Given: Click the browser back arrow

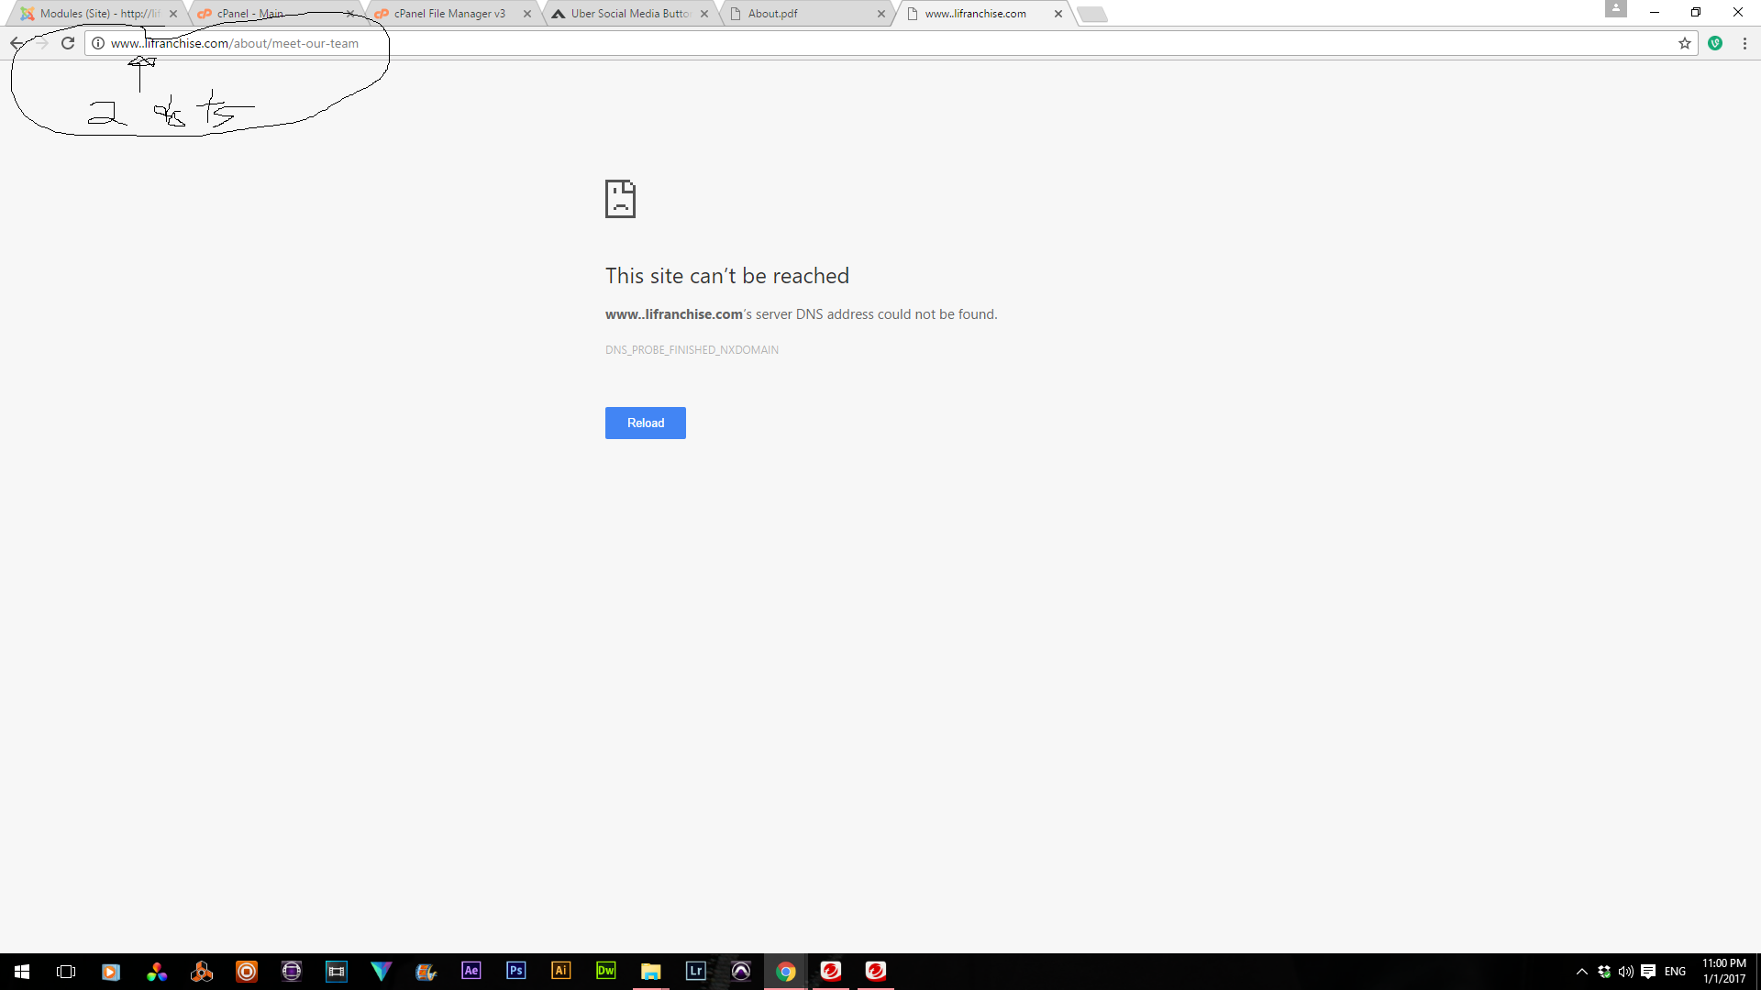Looking at the screenshot, I should [17, 43].
